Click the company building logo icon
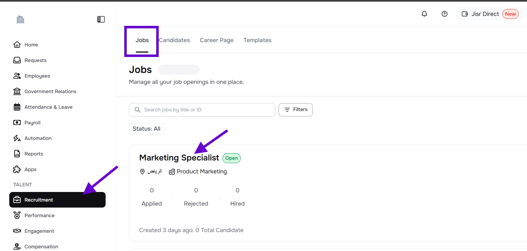The width and height of the screenshot is (527, 251). (21, 20)
